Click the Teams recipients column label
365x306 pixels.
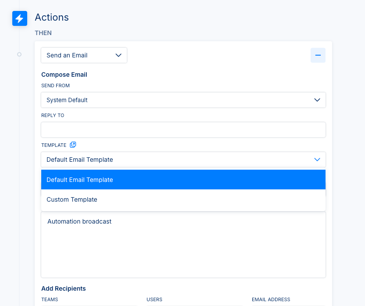point(50,299)
